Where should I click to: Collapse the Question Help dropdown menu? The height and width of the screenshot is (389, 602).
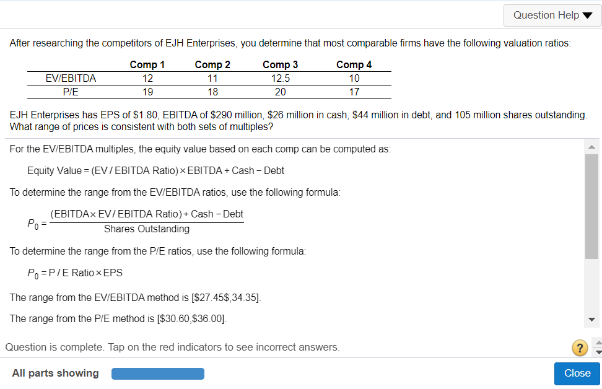[552, 15]
